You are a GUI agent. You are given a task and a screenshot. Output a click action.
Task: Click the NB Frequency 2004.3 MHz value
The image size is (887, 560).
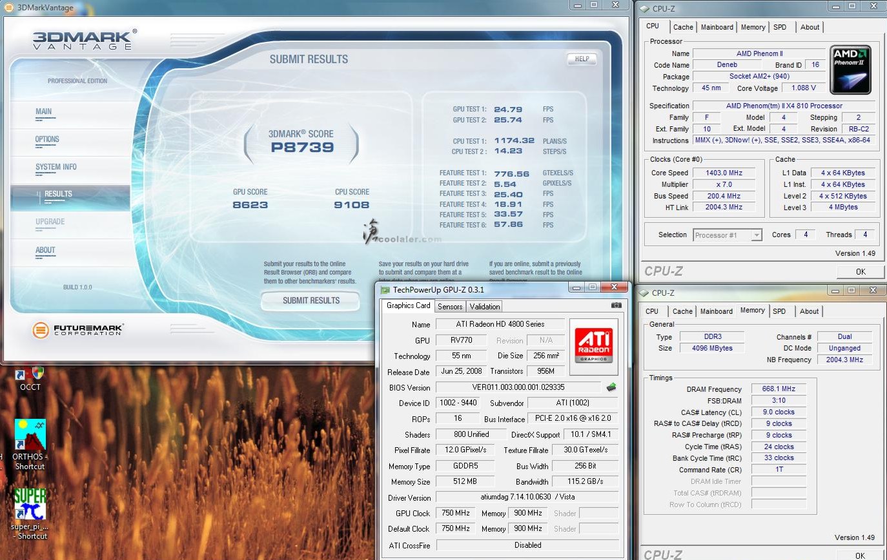coord(844,360)
